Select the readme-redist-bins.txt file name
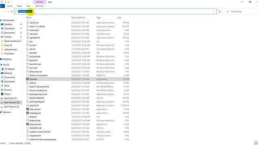This screenshot has width=258, height=145. pyautogui.click(x=40, y=132)
